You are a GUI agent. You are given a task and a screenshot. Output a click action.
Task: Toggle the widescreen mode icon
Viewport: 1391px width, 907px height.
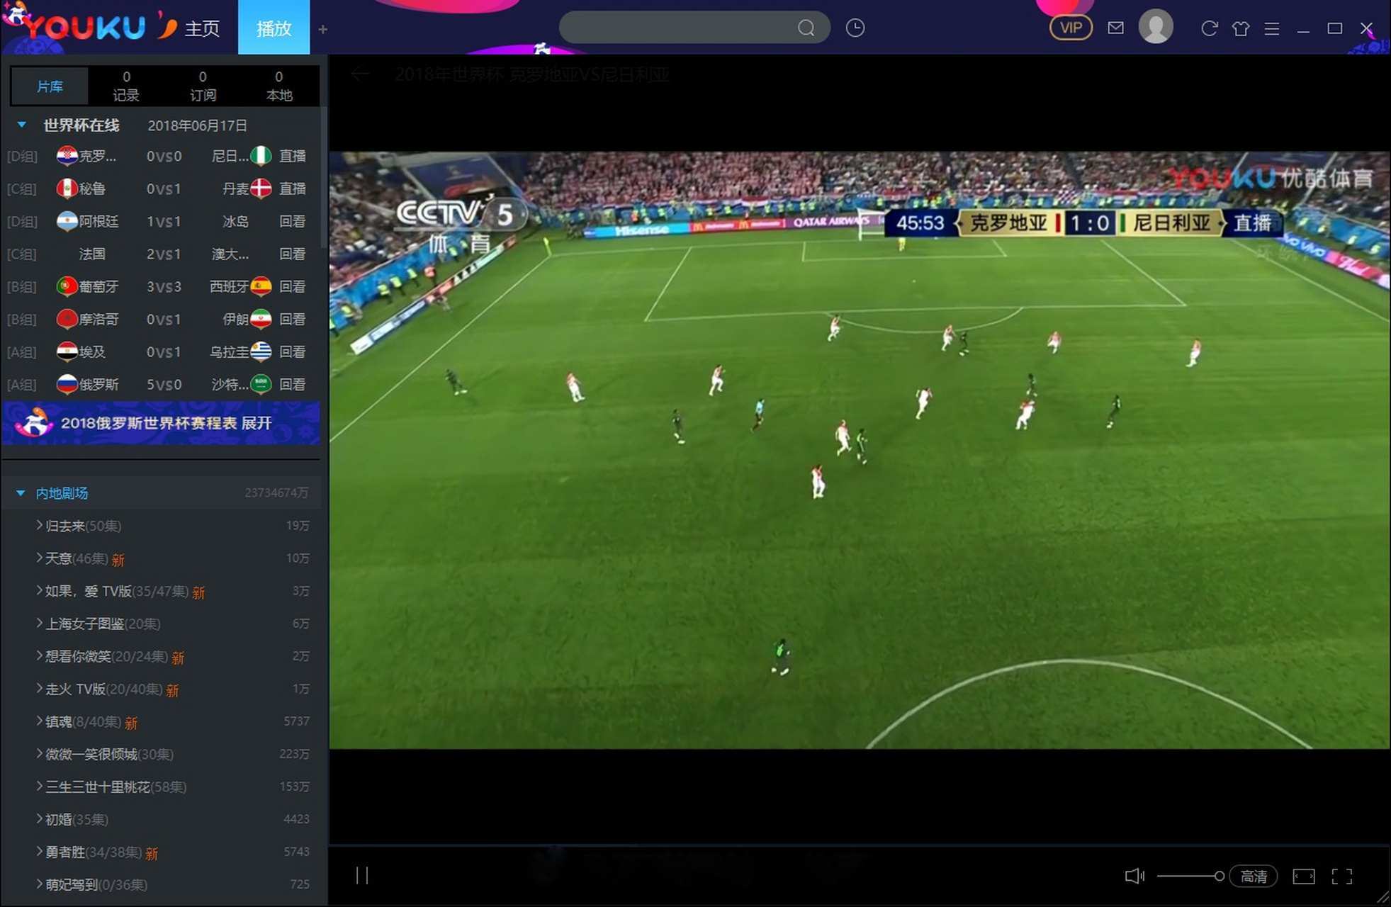coord(1304,877)
